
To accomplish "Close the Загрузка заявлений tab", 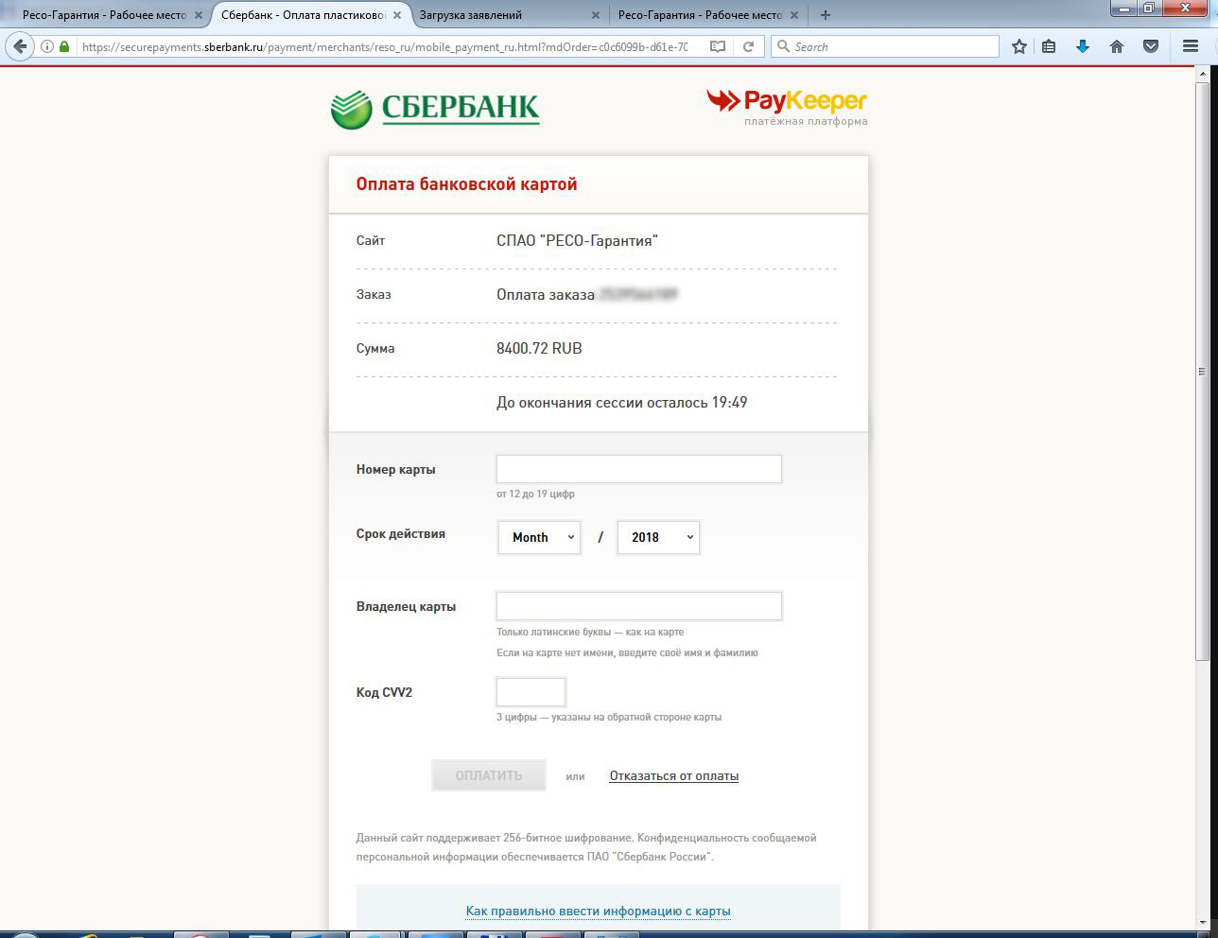I will pos(596,15).
